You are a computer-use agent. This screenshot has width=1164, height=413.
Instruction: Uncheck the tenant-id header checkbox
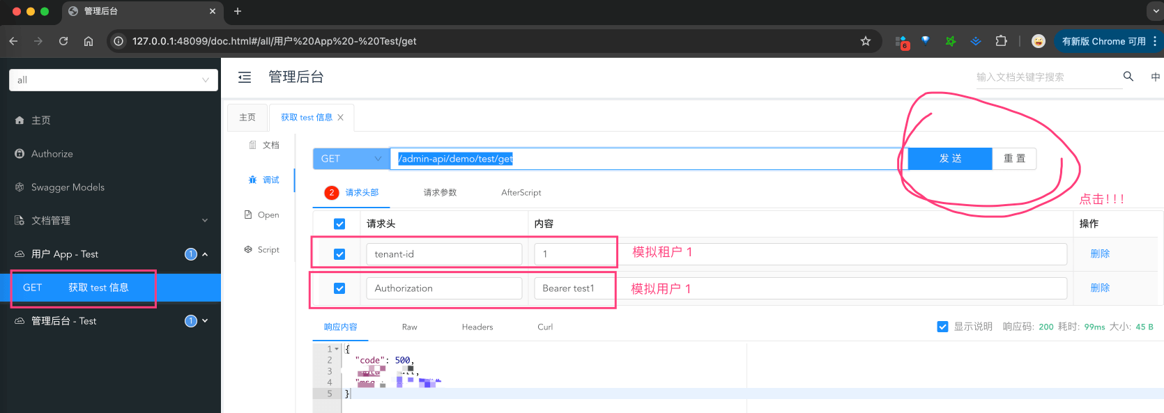pos(339,254)
